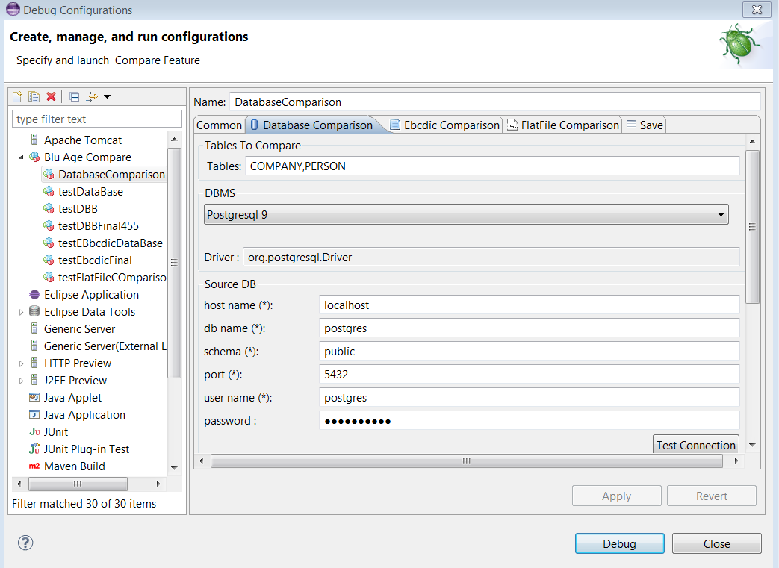This screenshot has width=779, height=568.
Task: Click the Eclipse Data Tools icon
Action: tap(34, 312)
